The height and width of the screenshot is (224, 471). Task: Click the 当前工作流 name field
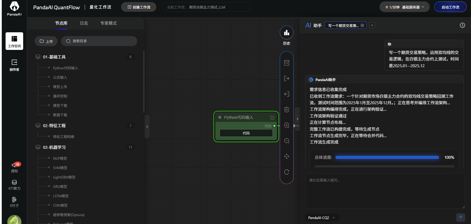pos(206,7)
